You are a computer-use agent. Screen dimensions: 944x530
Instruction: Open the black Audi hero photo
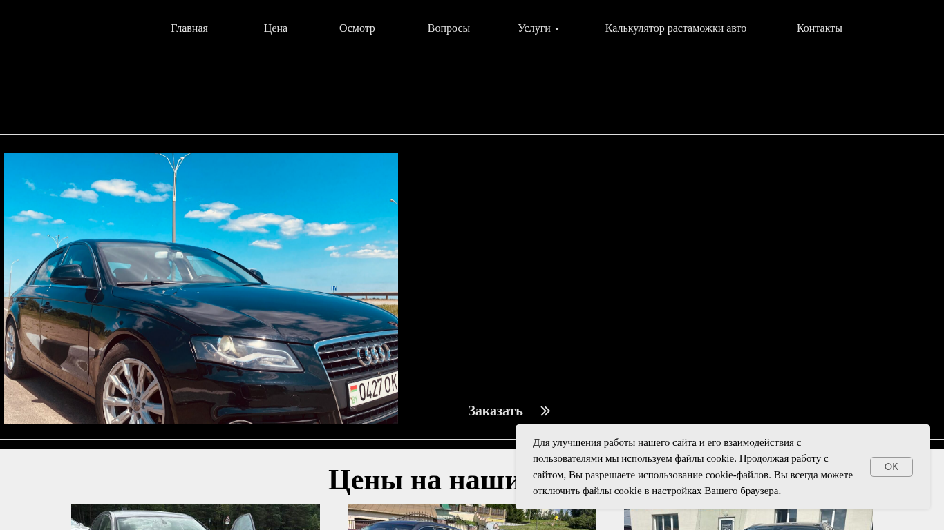pyautogui.click(x=201, y=288)
